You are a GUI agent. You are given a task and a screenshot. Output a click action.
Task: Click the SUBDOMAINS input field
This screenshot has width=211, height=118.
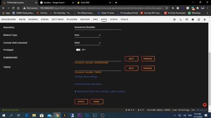[98, 59]
